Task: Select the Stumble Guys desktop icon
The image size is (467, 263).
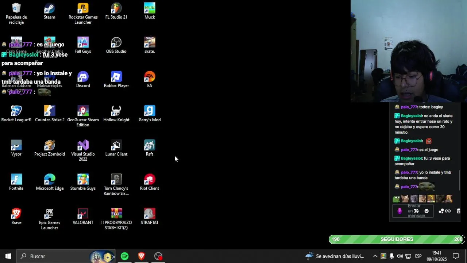Action: [83, 183]
